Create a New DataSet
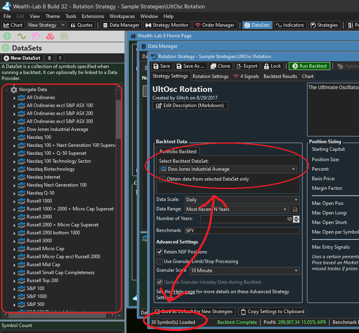This screenshot has height=333, width=359. click(x=22, y=58)
